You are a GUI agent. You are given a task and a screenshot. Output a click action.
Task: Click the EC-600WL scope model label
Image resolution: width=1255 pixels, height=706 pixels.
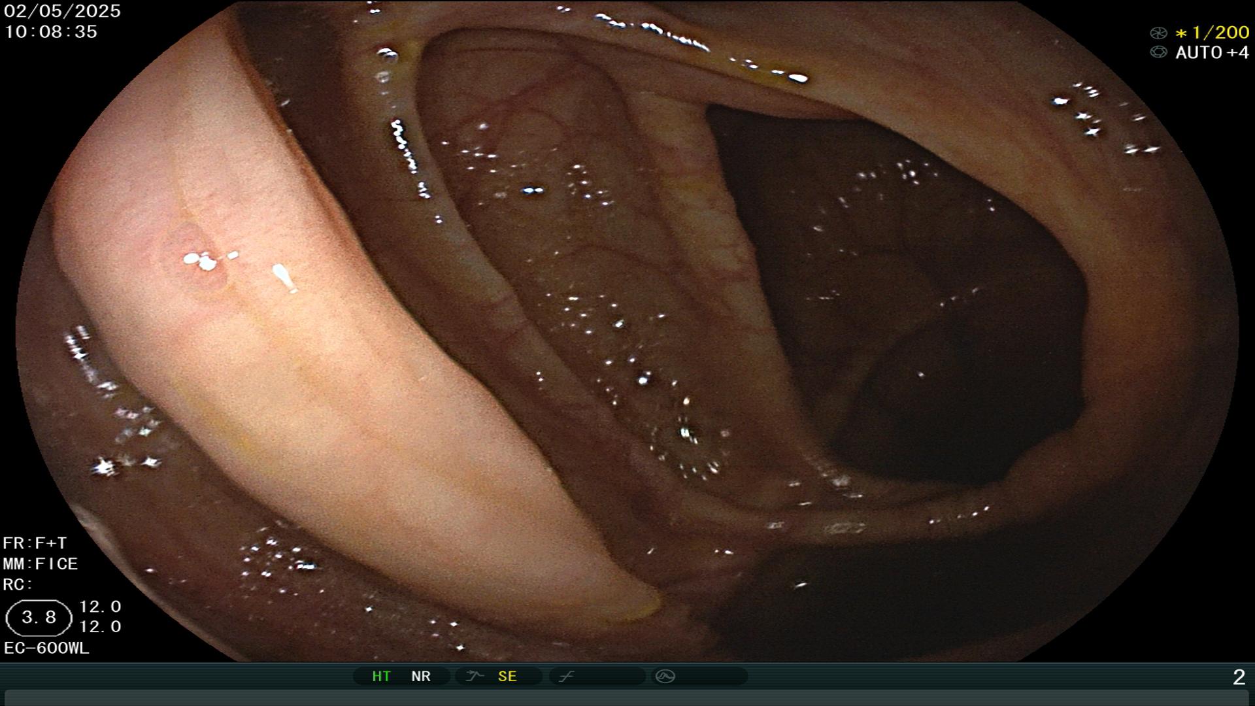(46, 648)
